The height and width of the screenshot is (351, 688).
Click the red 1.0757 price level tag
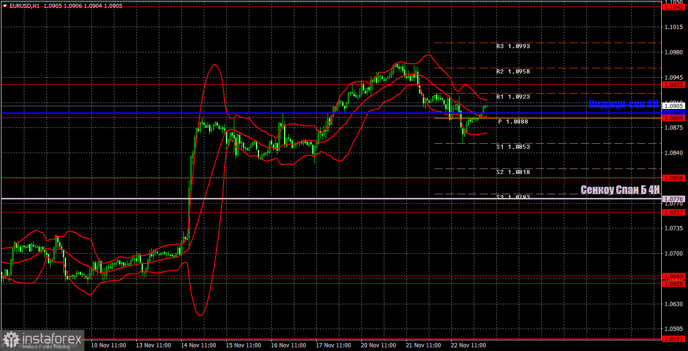[675, 212]
